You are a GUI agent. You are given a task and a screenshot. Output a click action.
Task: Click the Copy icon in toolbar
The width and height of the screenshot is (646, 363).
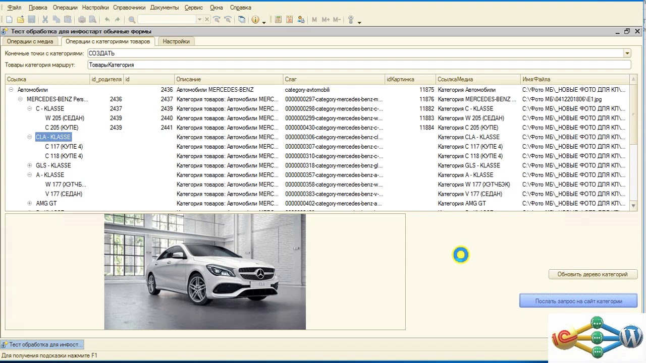click(56, 20)
